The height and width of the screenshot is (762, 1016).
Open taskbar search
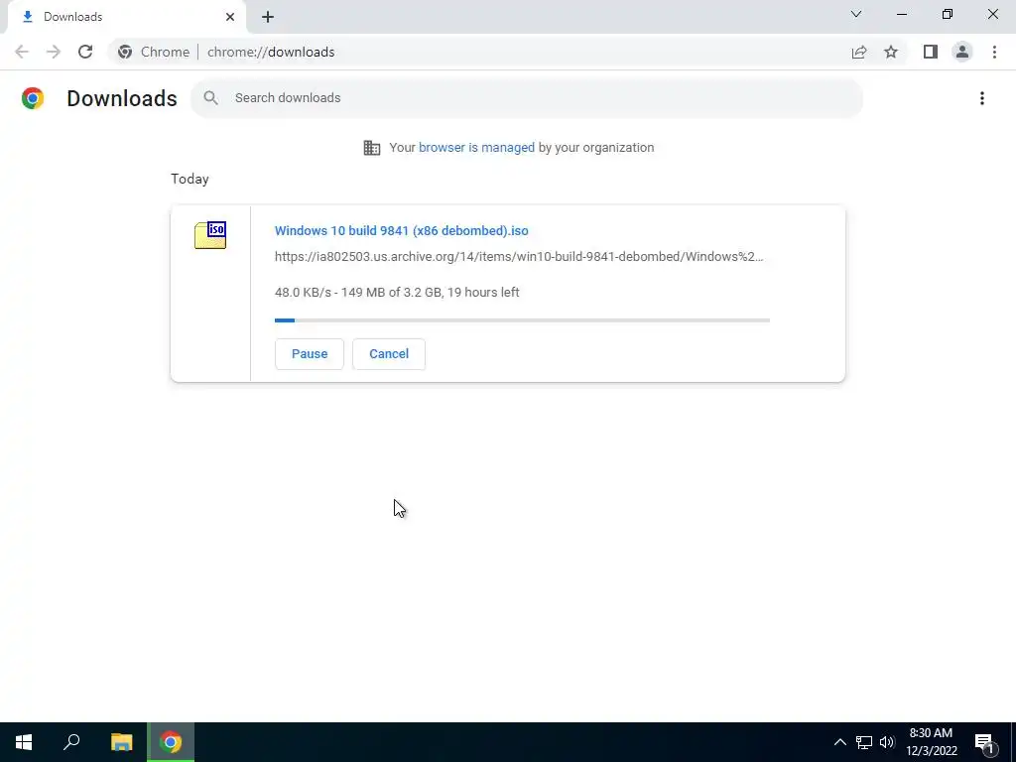(71, 742)
